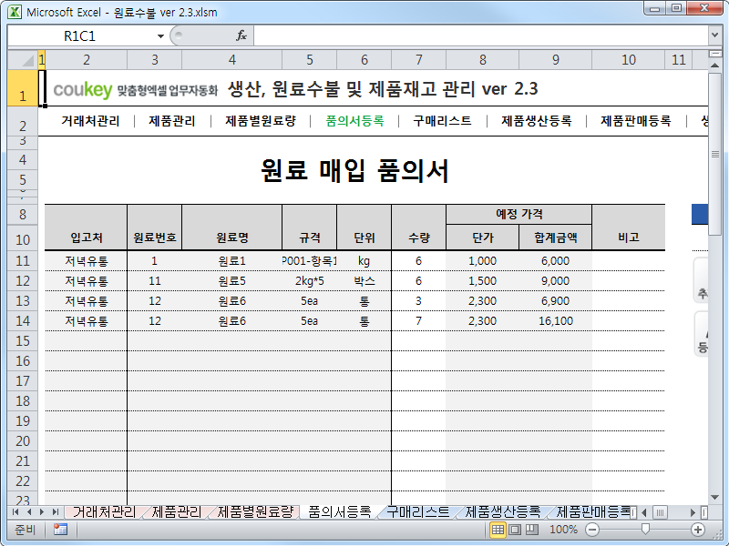Open the 제품별원료량 navigation link
729x546 pixels.
(261, 121)
